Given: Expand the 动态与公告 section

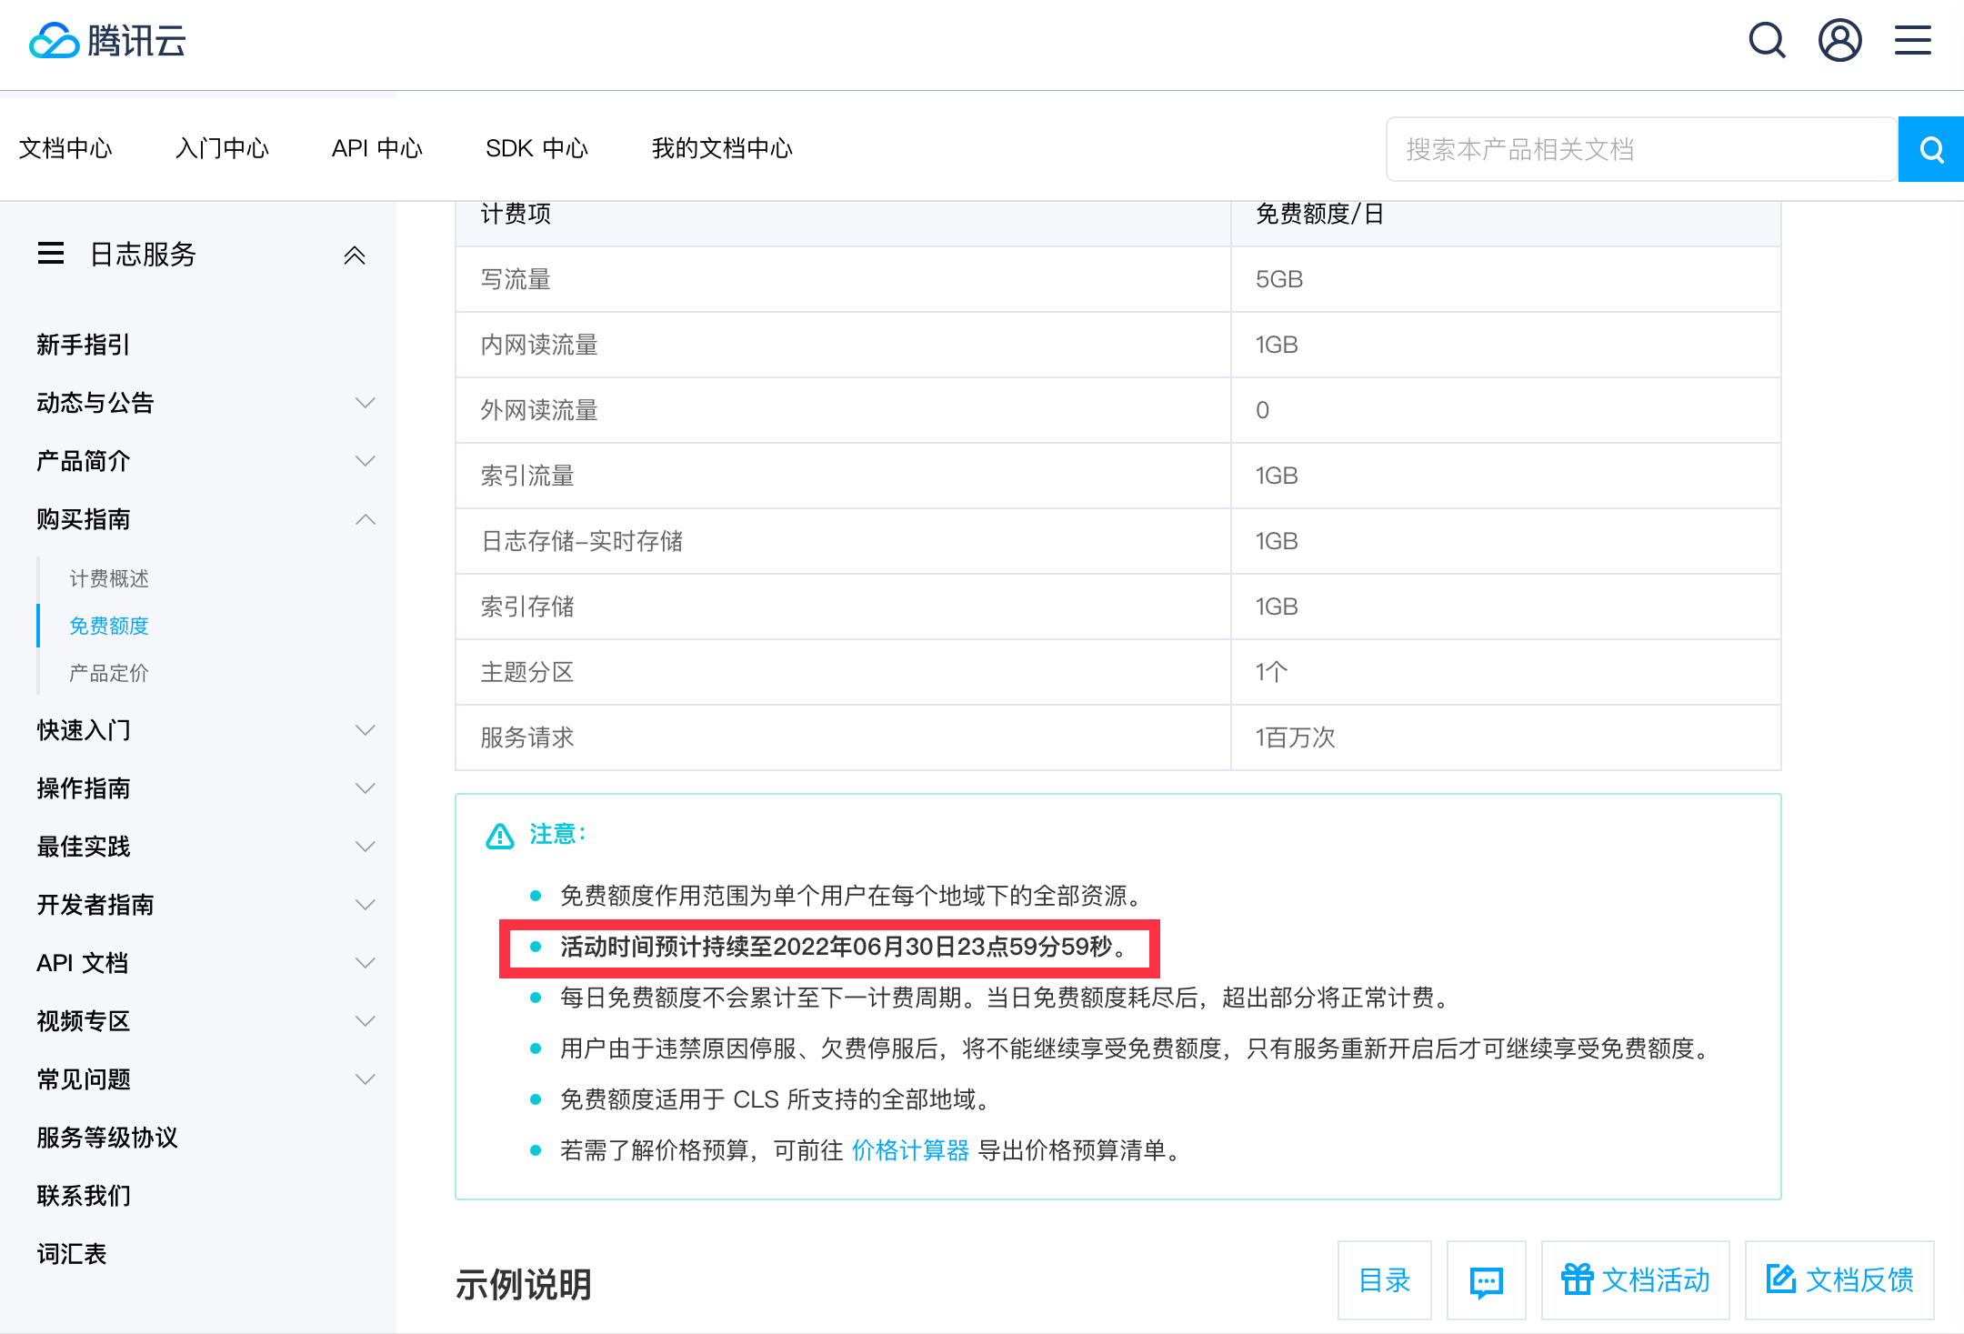Looking at the screenshot, I should point(366,402).
